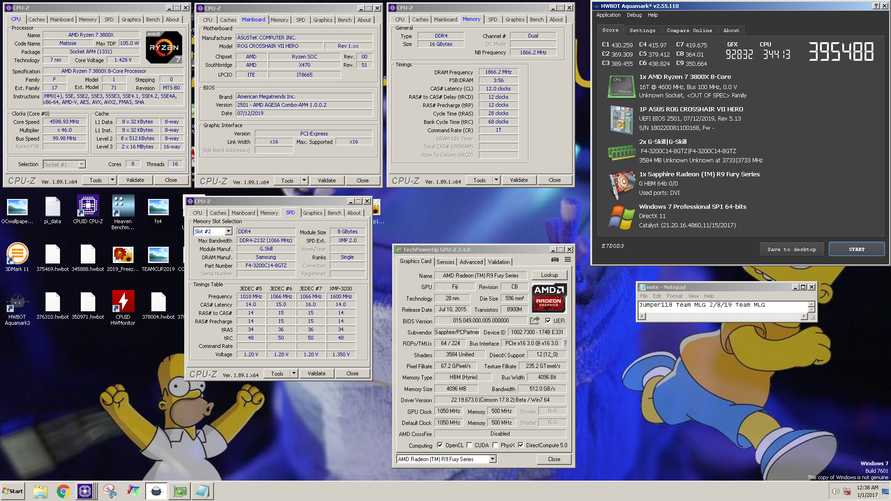Click Notepad horizontal scrollbar track
Image resolution: width=891 pixels, height=501 pixels.
723,316
